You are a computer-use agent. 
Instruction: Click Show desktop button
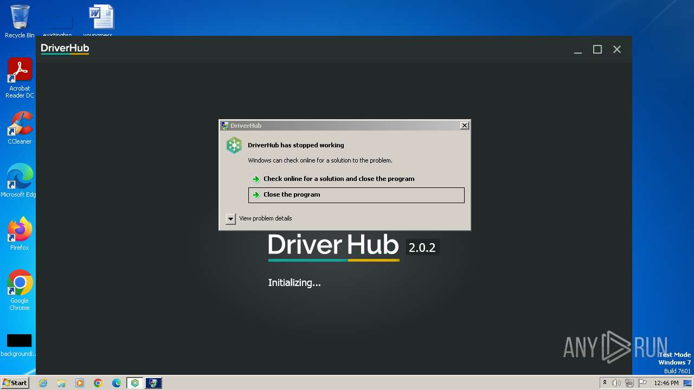tap(688, 383)
